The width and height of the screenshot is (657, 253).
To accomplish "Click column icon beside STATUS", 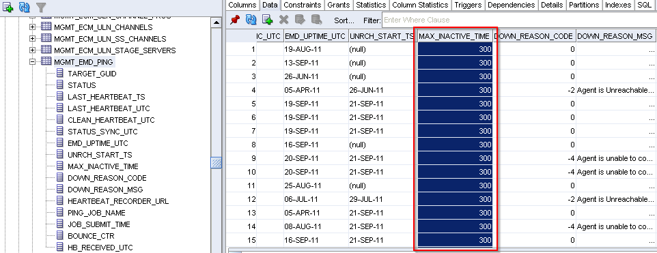I will [x=60, y=85].
